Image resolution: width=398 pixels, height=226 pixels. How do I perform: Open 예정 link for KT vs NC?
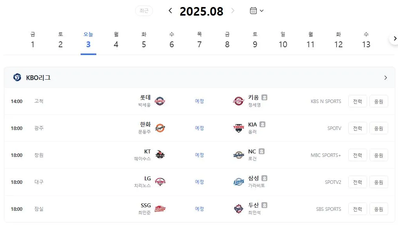(199, 155)
